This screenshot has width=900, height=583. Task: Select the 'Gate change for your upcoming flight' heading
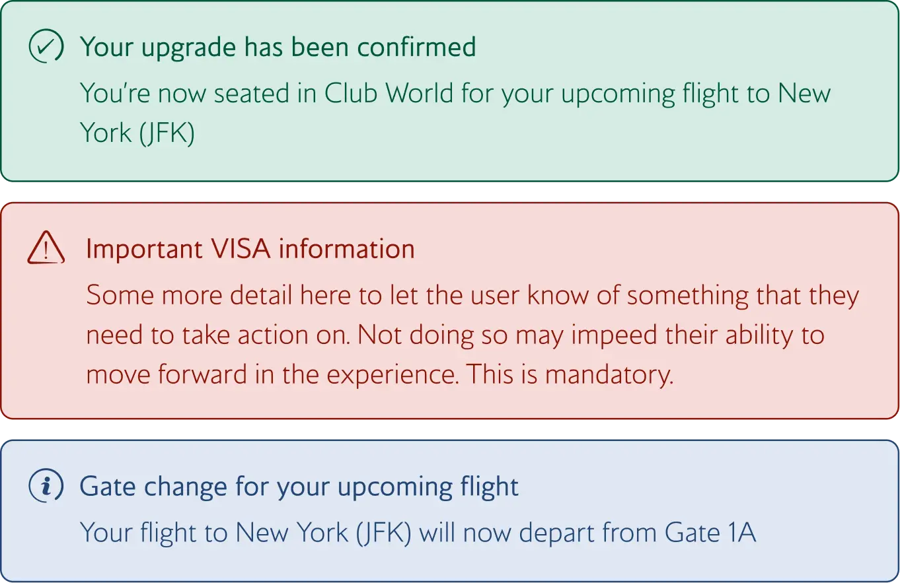coord(299,487)
